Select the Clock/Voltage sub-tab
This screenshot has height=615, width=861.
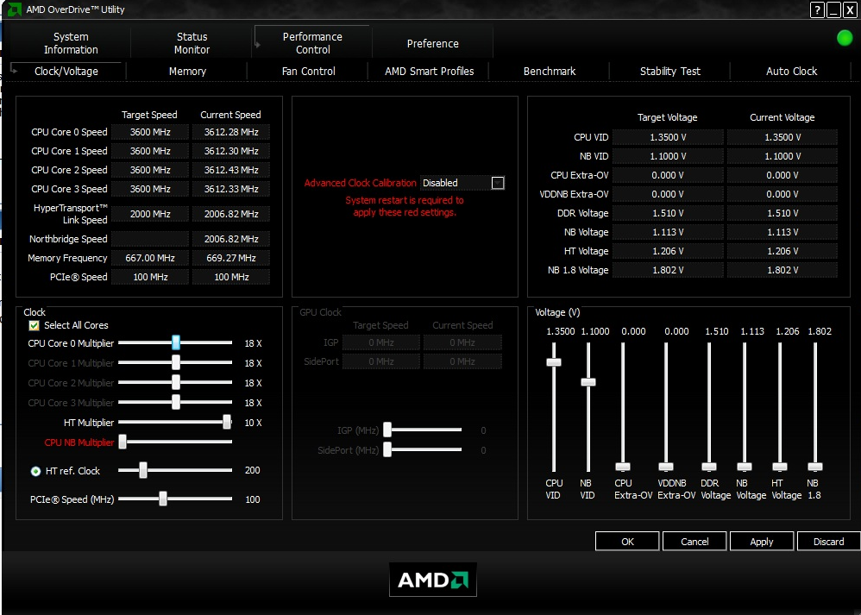pyautogui.click(x=66, y=71)
